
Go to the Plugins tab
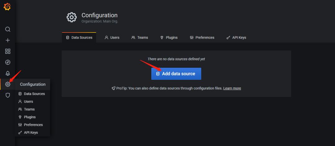(x=169, y=37)
